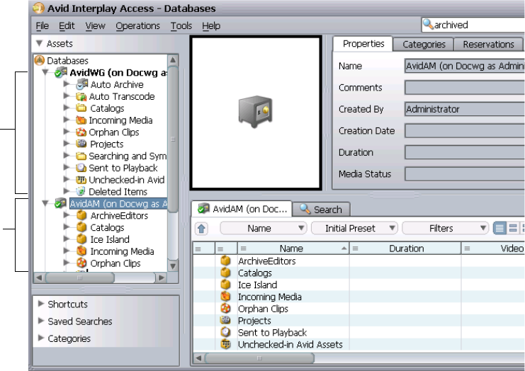This screenshot has width=525, height=371.
Task: Select the Searching and Sym folder row
Action: pos(121,156)
